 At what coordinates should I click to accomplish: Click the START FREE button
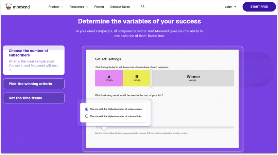tap(259, 7)
